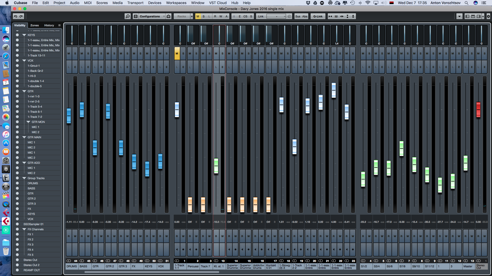Collapse the KEYS folder in Visibility list
Image resolution: width=492 pixels, height=276 pixels.
(x=24, y=35)
